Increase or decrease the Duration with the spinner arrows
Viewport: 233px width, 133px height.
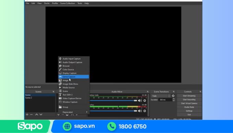pos(174,100)
